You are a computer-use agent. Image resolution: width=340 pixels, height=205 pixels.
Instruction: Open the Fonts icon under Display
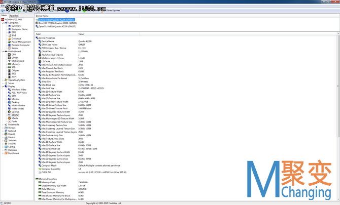coord(9,121)
